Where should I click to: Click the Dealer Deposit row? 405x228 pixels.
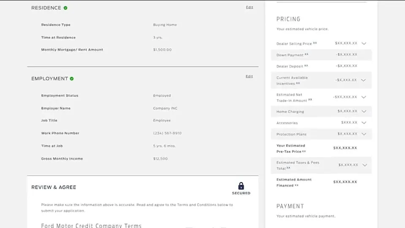point(321,66)
